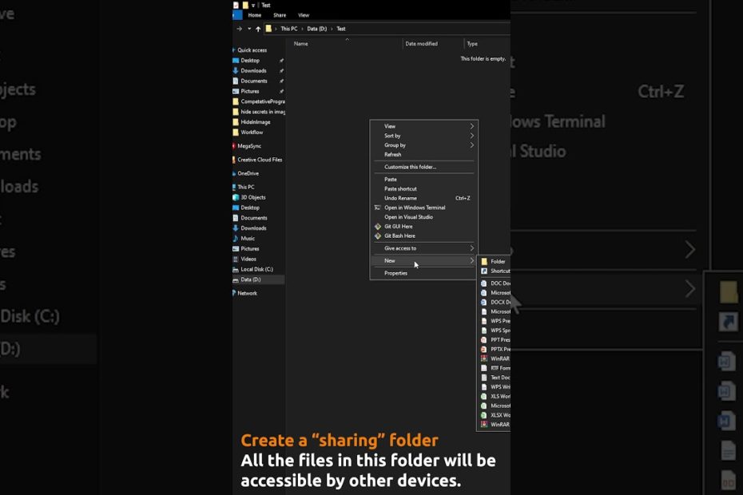Click the Windows Terminal icon in context menu
743x495 pixels.
click(378, 208)
